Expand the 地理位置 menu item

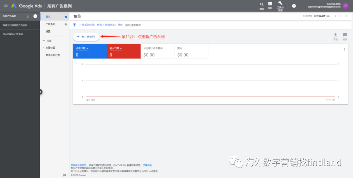tap(50, 48)
